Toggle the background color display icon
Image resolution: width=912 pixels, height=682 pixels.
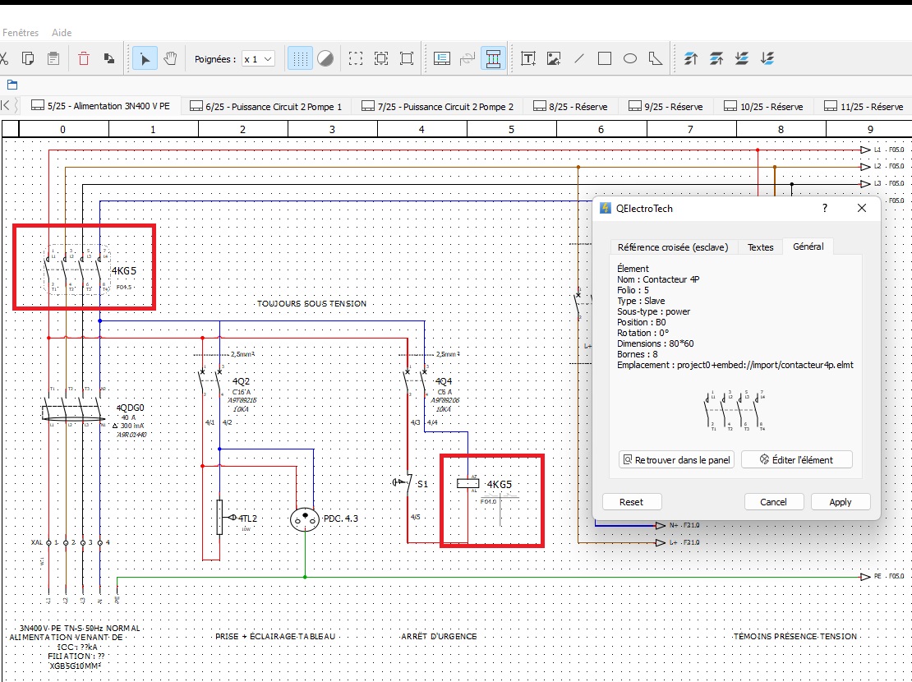click(x=325, y=59)
